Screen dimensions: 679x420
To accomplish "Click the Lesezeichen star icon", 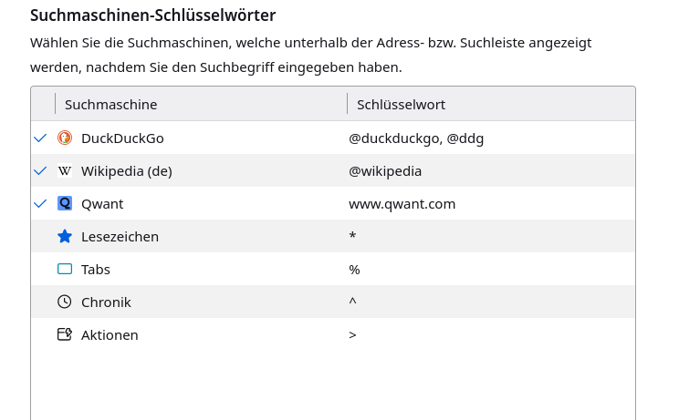I will (65, 237).
